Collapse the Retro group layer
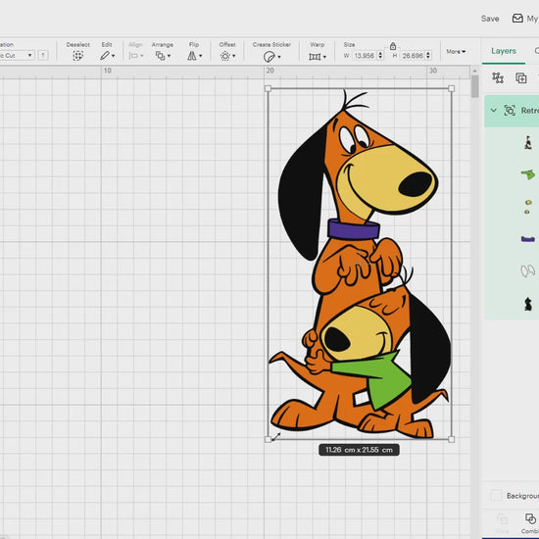Image resolution: width=539 pixels, height=539 pixels. tap(494, 111)
